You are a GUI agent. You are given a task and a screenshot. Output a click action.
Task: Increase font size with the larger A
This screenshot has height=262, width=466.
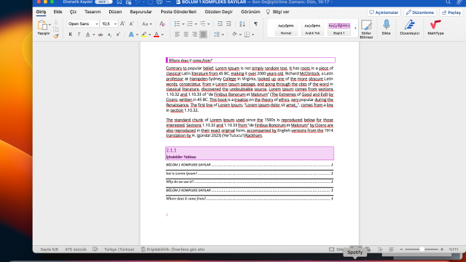pyautogui.click(x=122, y=24)
